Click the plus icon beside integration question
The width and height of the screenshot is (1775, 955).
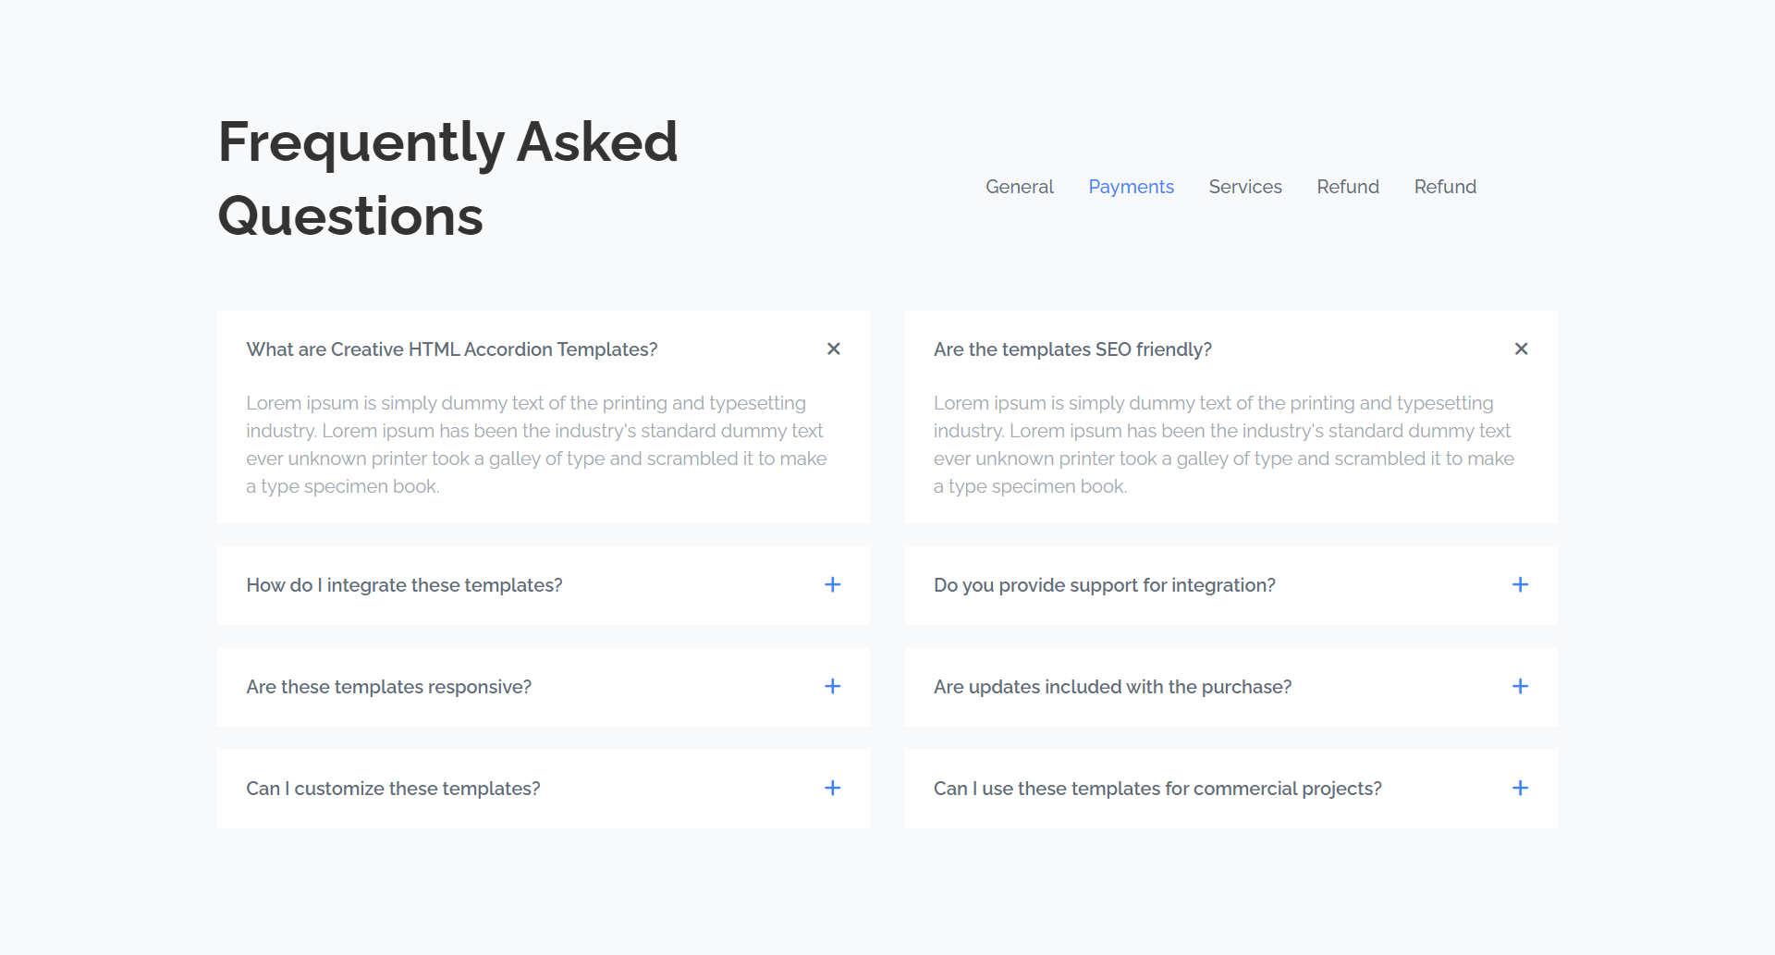tap(833, 584)
